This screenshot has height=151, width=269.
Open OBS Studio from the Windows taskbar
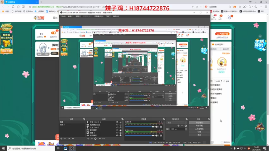(x=72, y=148)
